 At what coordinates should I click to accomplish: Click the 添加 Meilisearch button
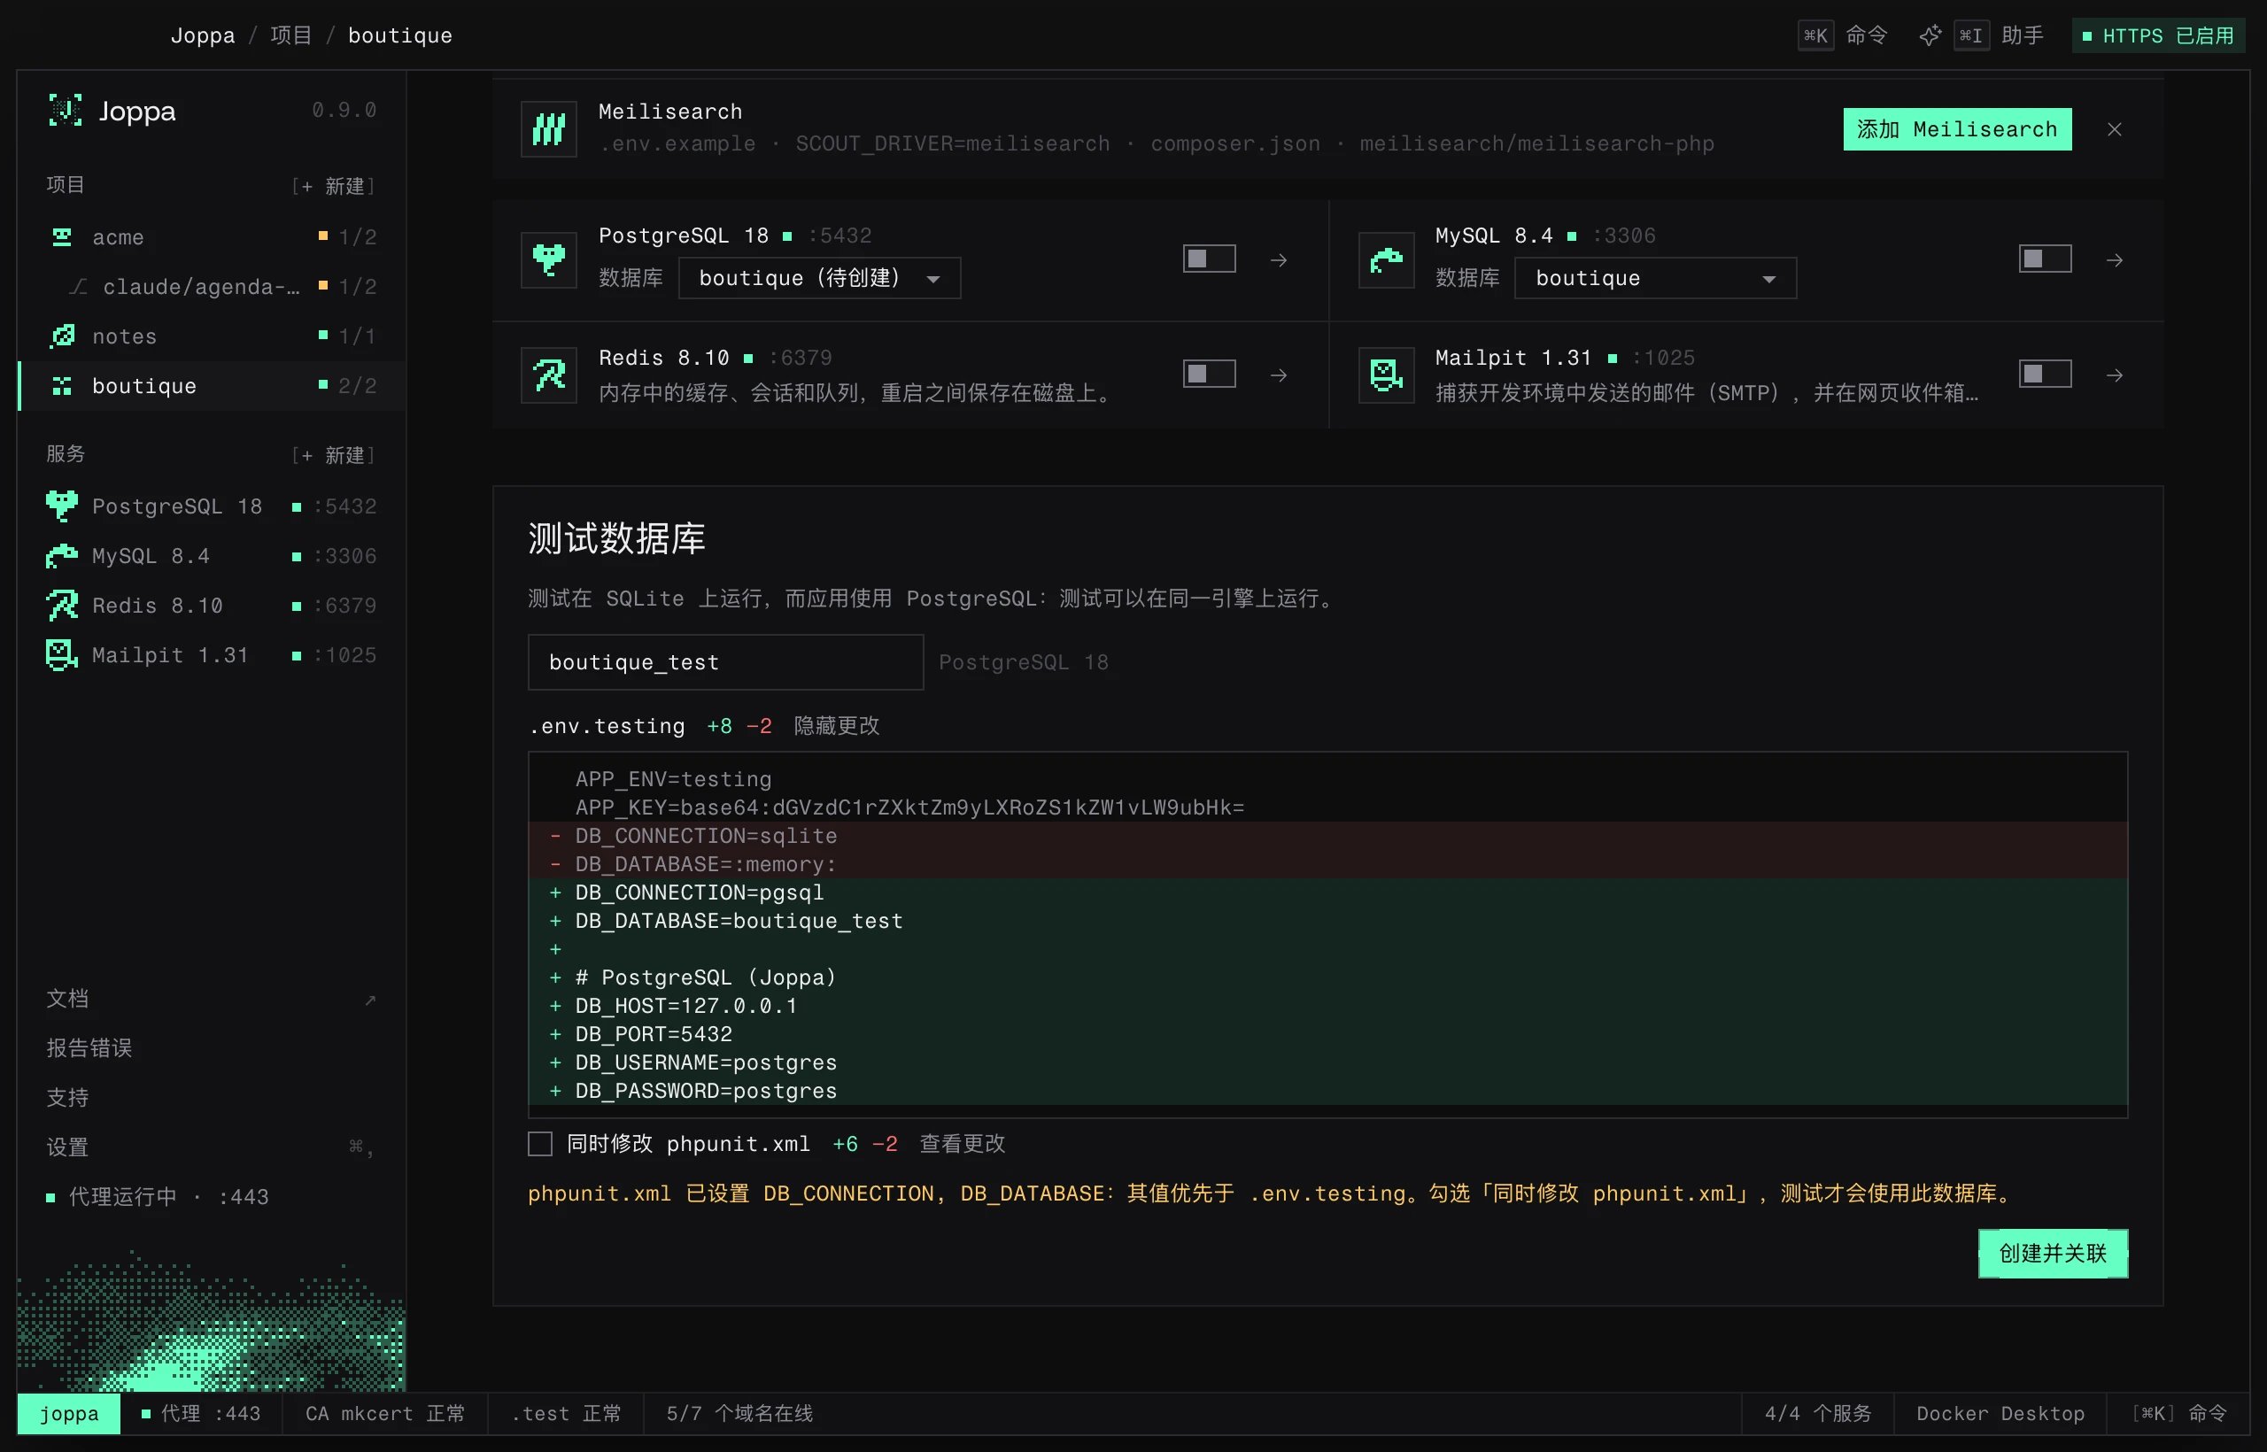click(x=1957, y=129)
